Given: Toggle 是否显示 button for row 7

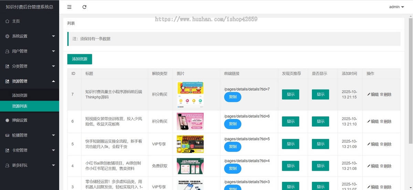Looking at the screenshot, I should tap(320, 94).
